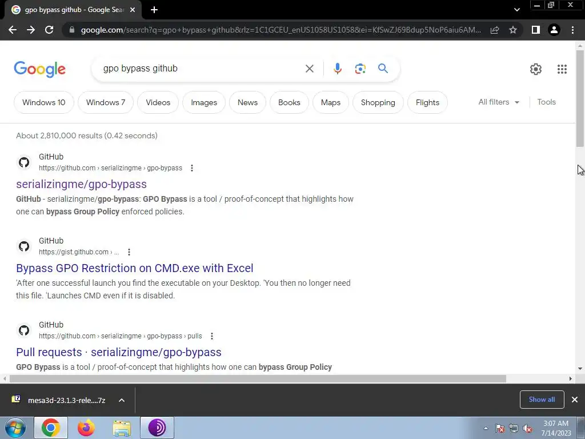Open the tab search dropdown
Viewport: 585px width, 439px height.
pos(516,10)
